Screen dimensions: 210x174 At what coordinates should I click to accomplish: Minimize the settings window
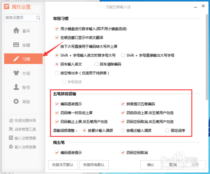[196, 7]
